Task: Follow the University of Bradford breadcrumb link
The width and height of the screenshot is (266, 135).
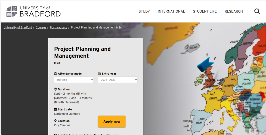Action: coord(18,27)
